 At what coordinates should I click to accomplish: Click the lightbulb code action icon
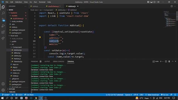click(40, 37)
